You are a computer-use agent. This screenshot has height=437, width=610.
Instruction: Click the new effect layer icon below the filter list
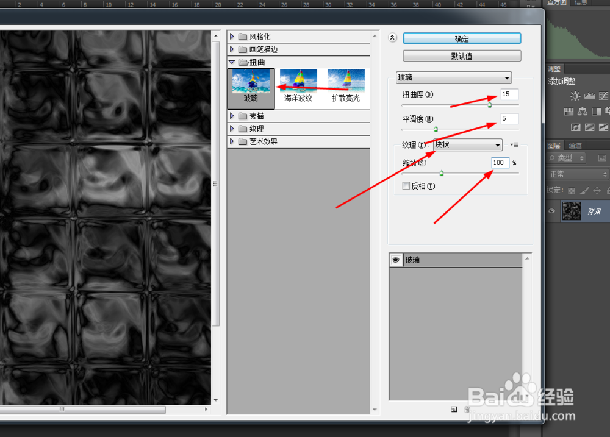click(453, 410)
